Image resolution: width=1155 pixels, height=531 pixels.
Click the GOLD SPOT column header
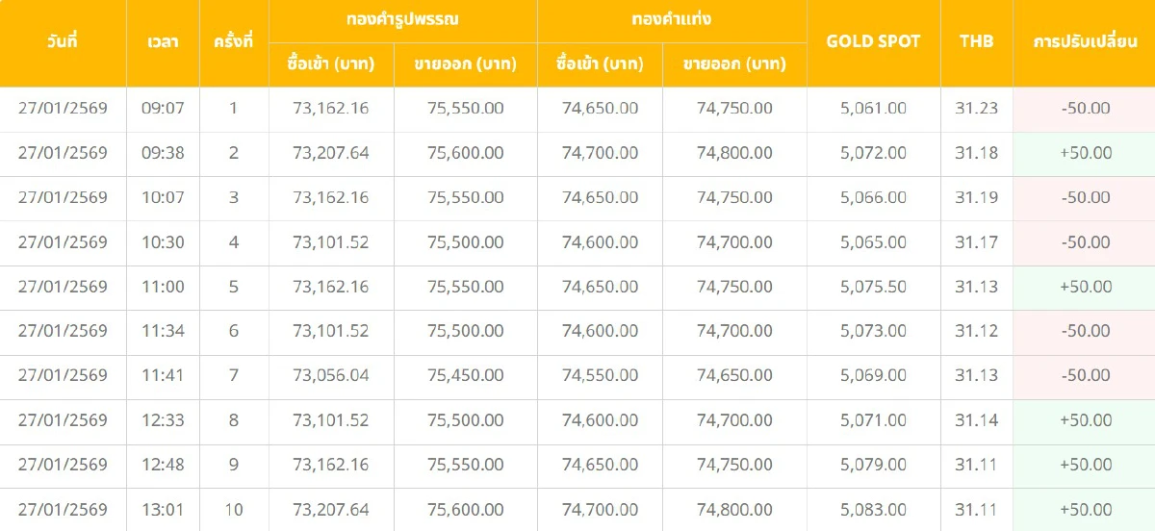(873, 41)
